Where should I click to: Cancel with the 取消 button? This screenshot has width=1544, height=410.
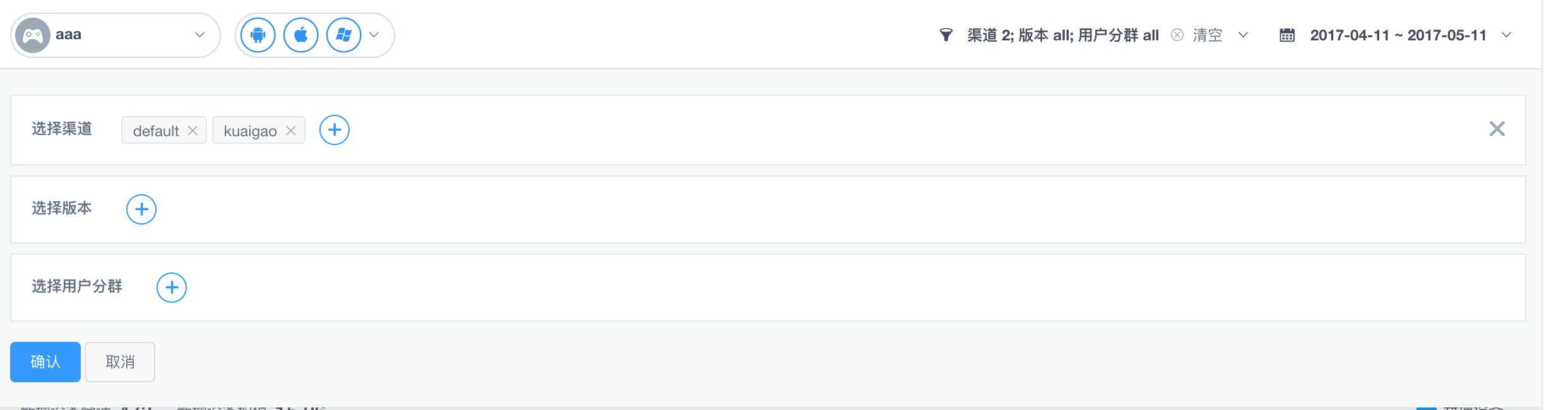click(120, 362)
